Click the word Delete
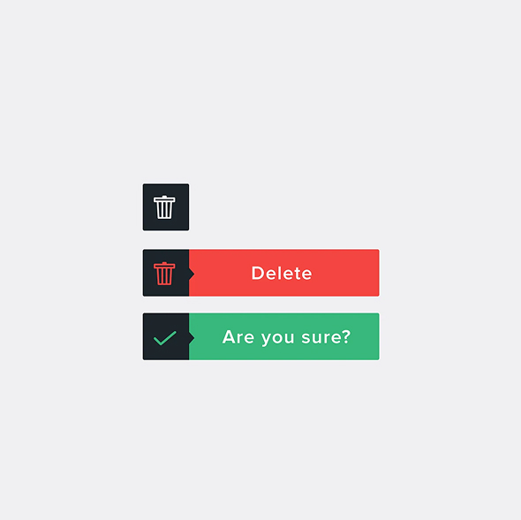This screenshot has height=520, width=521. (x=282, y=273)
